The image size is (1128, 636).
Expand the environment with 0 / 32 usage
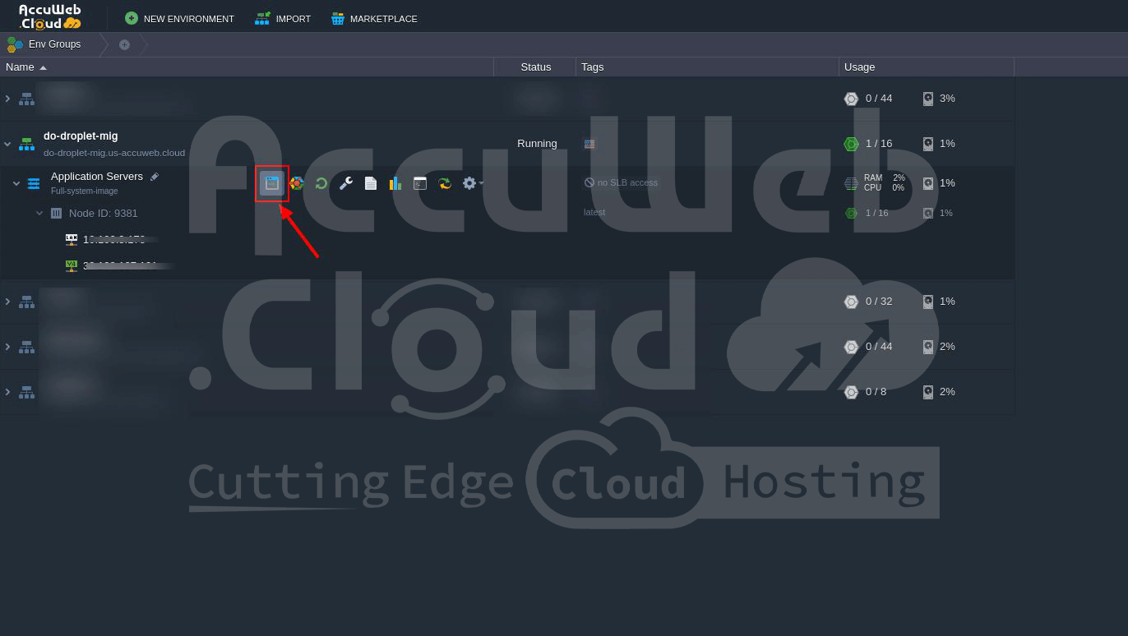7,302
